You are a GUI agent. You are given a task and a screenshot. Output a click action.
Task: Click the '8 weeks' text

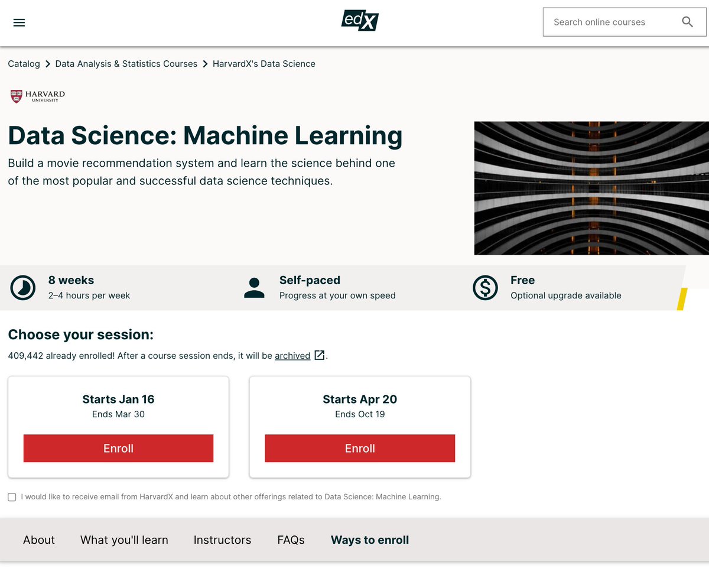[x=71, y=280]
